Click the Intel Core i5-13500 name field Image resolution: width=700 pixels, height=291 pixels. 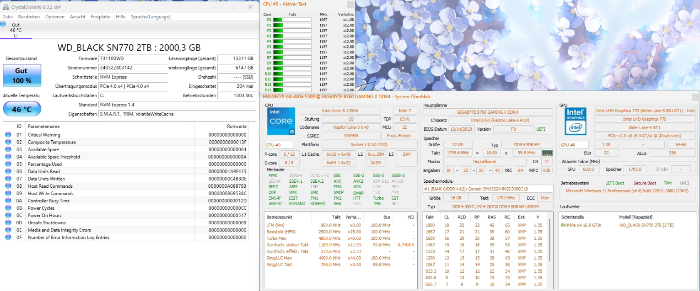pos(340,111)
